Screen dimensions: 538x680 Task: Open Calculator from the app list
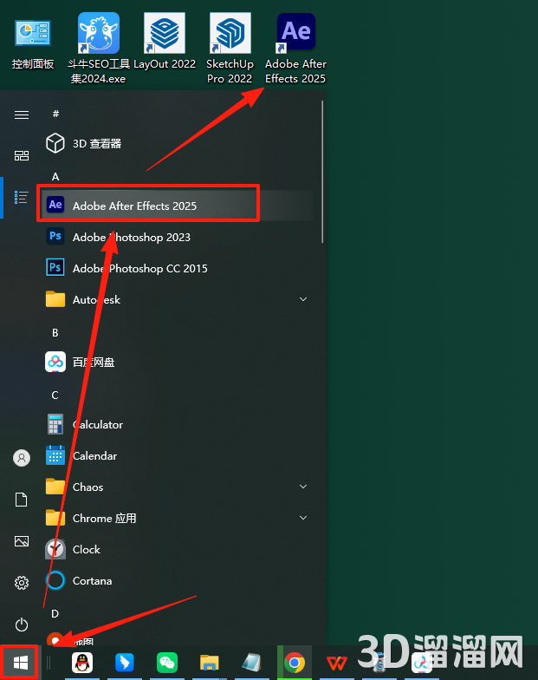pos(178,424)
